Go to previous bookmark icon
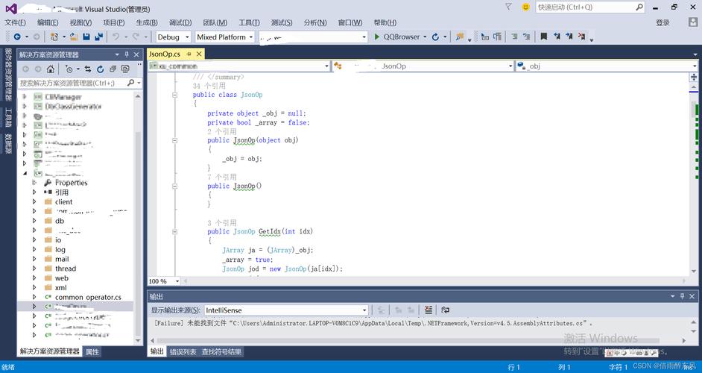This screenshot has height=373, width=702. coord(557,37)
